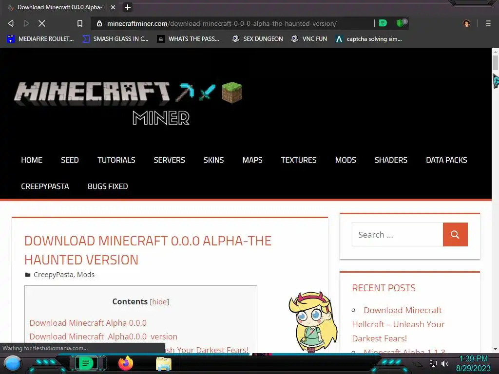Close the Download Minecraft 0.0.0 Alpha tab
The height and width of the screenshot is (374, 499).
113,7
